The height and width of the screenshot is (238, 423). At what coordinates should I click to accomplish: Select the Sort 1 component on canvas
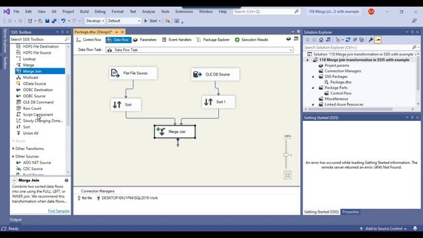pyautogui.click(x=219, y=102)
